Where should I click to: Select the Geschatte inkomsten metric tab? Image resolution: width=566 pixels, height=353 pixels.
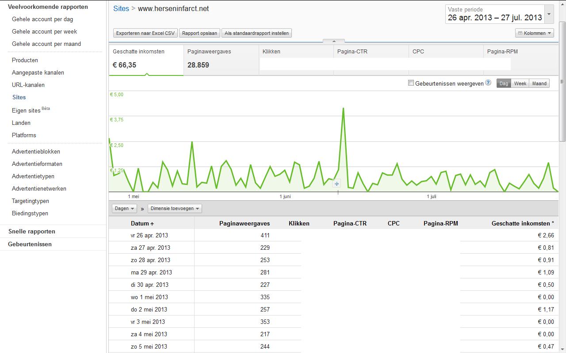(146, 60)
